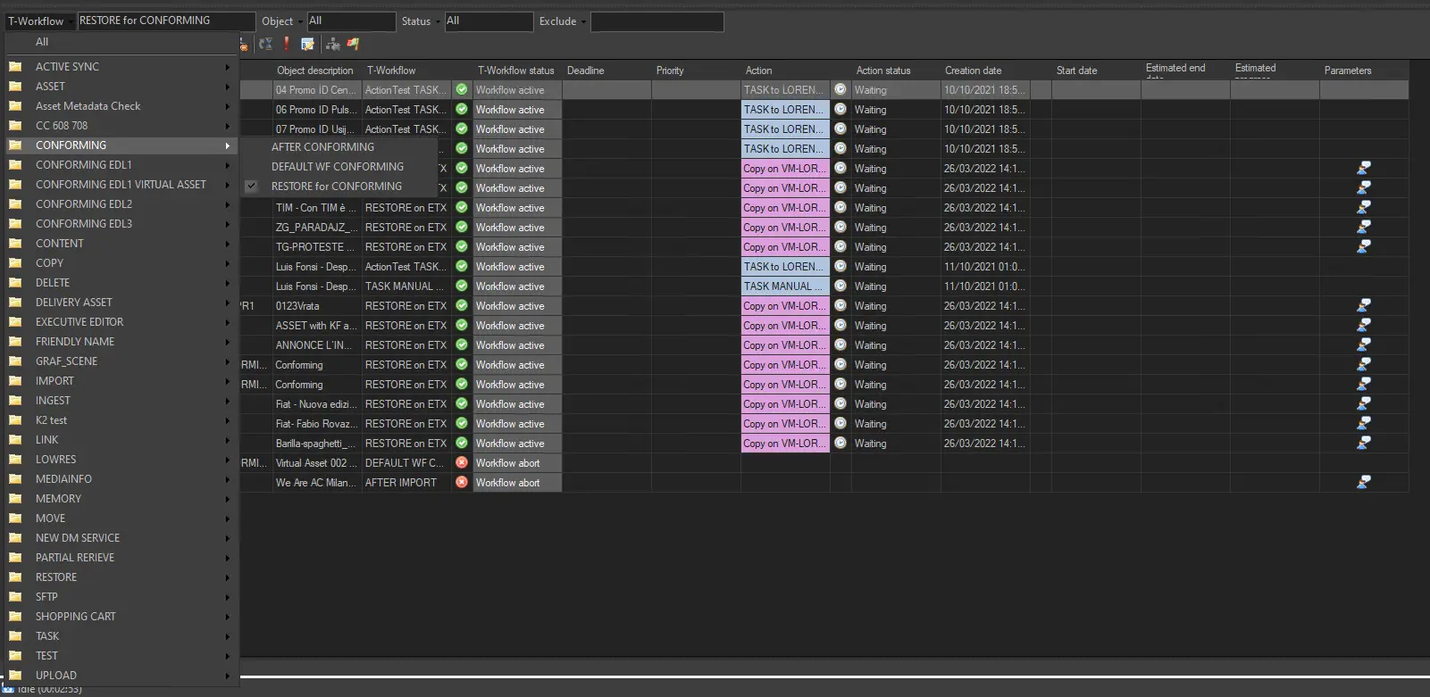This screenshot has height=697, width=1430.
Task: Click the edit form pencil toolbar icon
Action: pyautogui.click(x=307, y=44)
